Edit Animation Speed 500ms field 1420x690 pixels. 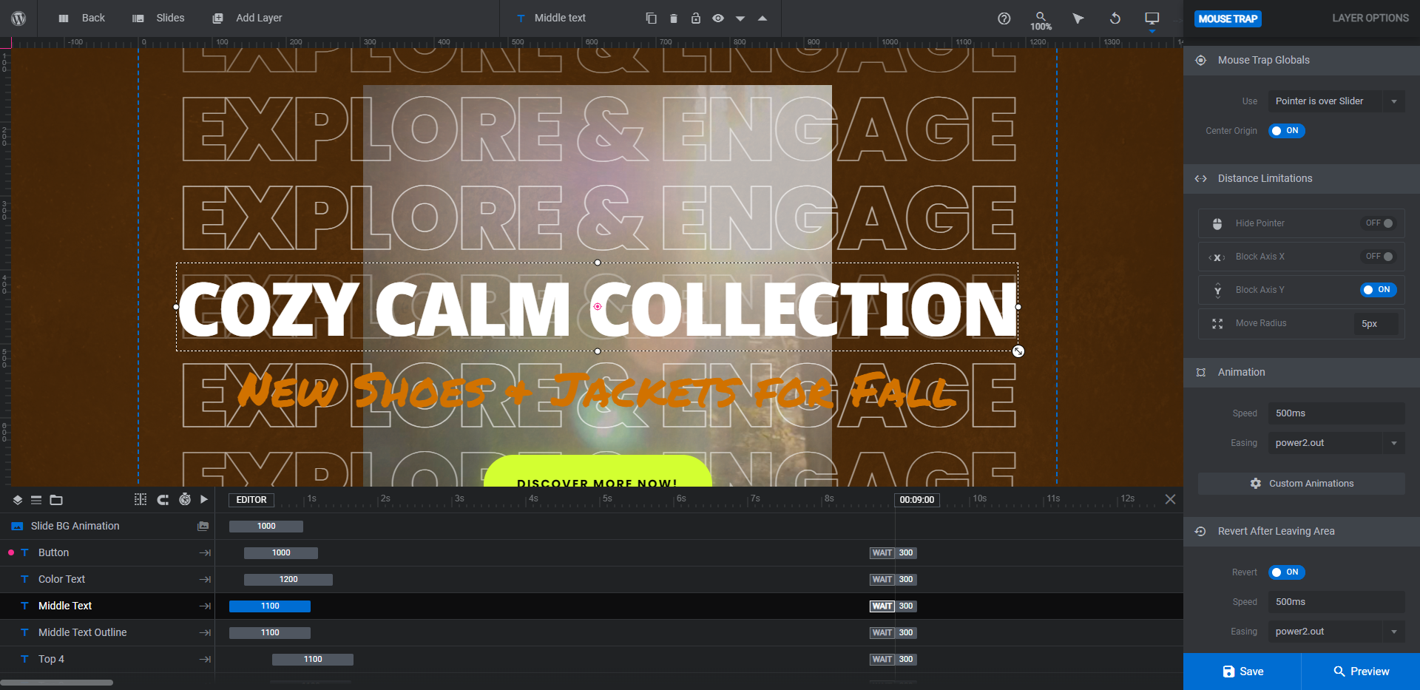click(x=1336, y=413)
